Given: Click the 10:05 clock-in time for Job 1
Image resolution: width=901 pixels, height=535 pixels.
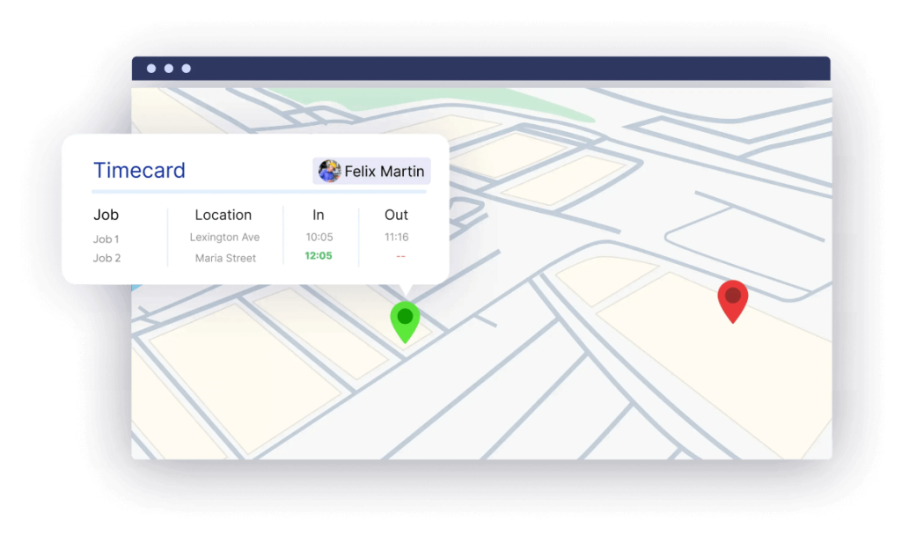Looking at the screenshot, I should coord(319,237).
